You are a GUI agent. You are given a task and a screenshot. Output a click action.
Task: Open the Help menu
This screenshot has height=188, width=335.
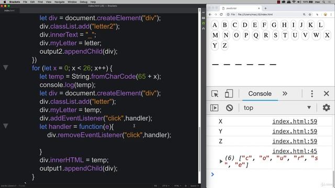click(93, 2)
